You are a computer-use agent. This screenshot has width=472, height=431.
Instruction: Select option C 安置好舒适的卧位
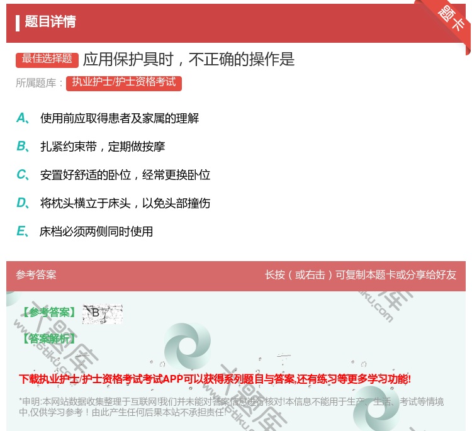[x=113, y=175]
